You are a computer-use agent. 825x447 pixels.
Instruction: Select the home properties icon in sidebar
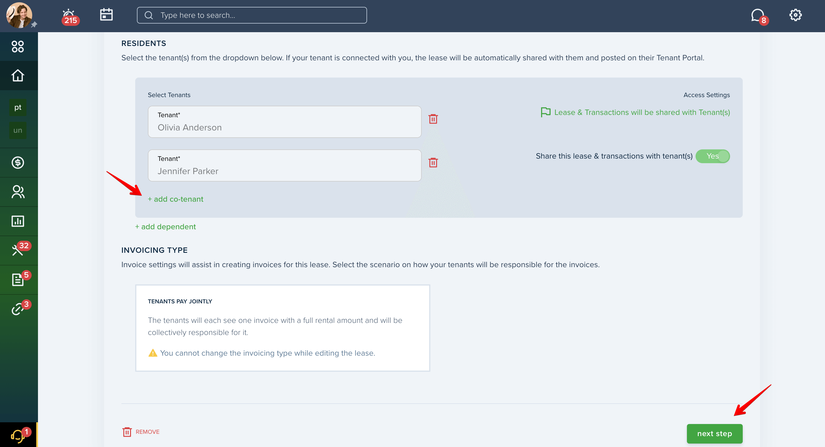coord(18,76)
